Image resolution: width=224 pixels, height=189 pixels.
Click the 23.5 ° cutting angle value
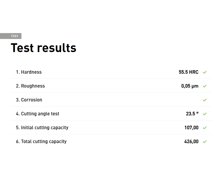(192, 114)
